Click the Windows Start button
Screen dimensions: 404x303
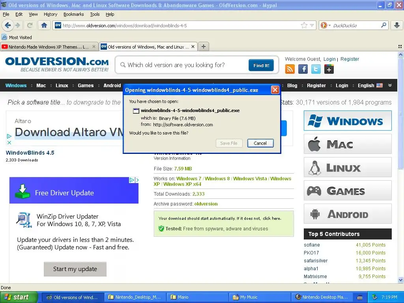click(x=19, y=297)
